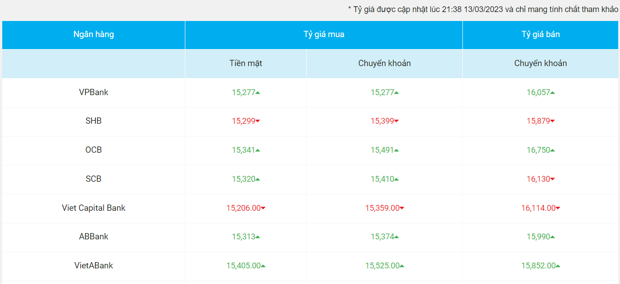Screen dimensions: 620x284
Task: Open the VPBank row name
Action: pyautogui.click(x=94, y=92)
